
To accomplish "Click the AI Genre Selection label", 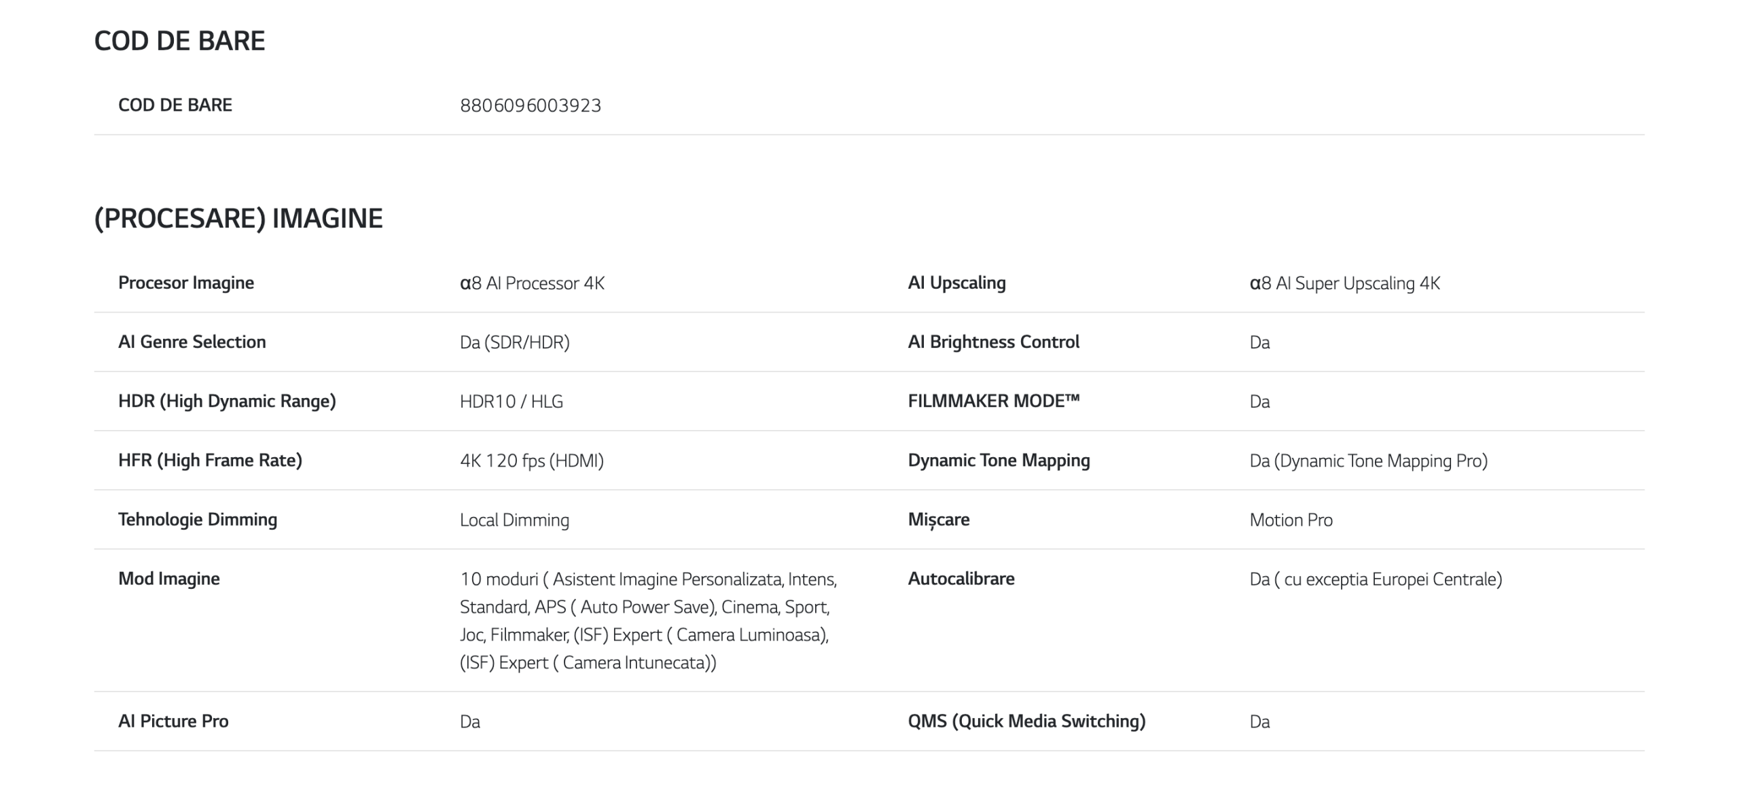I will [x=192, y=342].
